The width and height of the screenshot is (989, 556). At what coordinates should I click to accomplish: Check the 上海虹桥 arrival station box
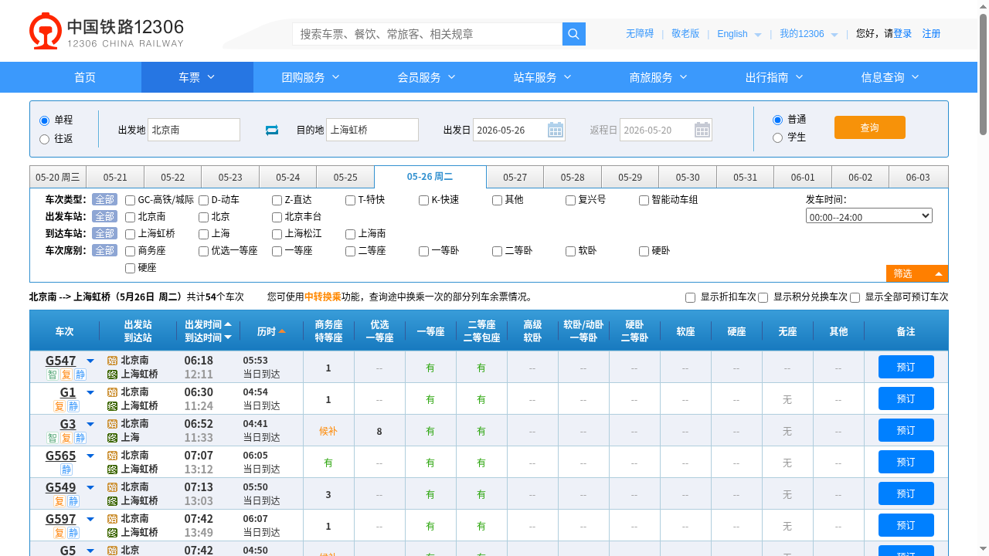tap(130, 234)
